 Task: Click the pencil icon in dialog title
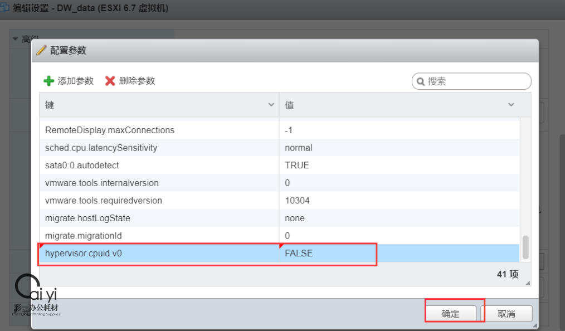click(41, 50)
